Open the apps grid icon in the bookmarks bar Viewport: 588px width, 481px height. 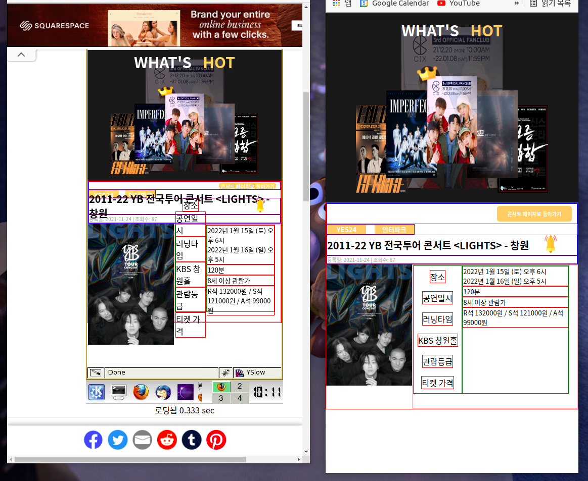(336, 3)
